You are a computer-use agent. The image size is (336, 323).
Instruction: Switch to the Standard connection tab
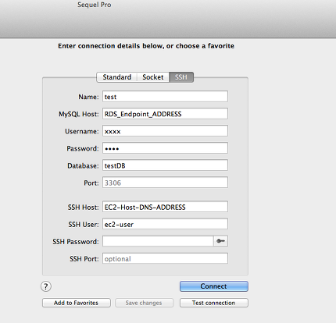point(116,77)
